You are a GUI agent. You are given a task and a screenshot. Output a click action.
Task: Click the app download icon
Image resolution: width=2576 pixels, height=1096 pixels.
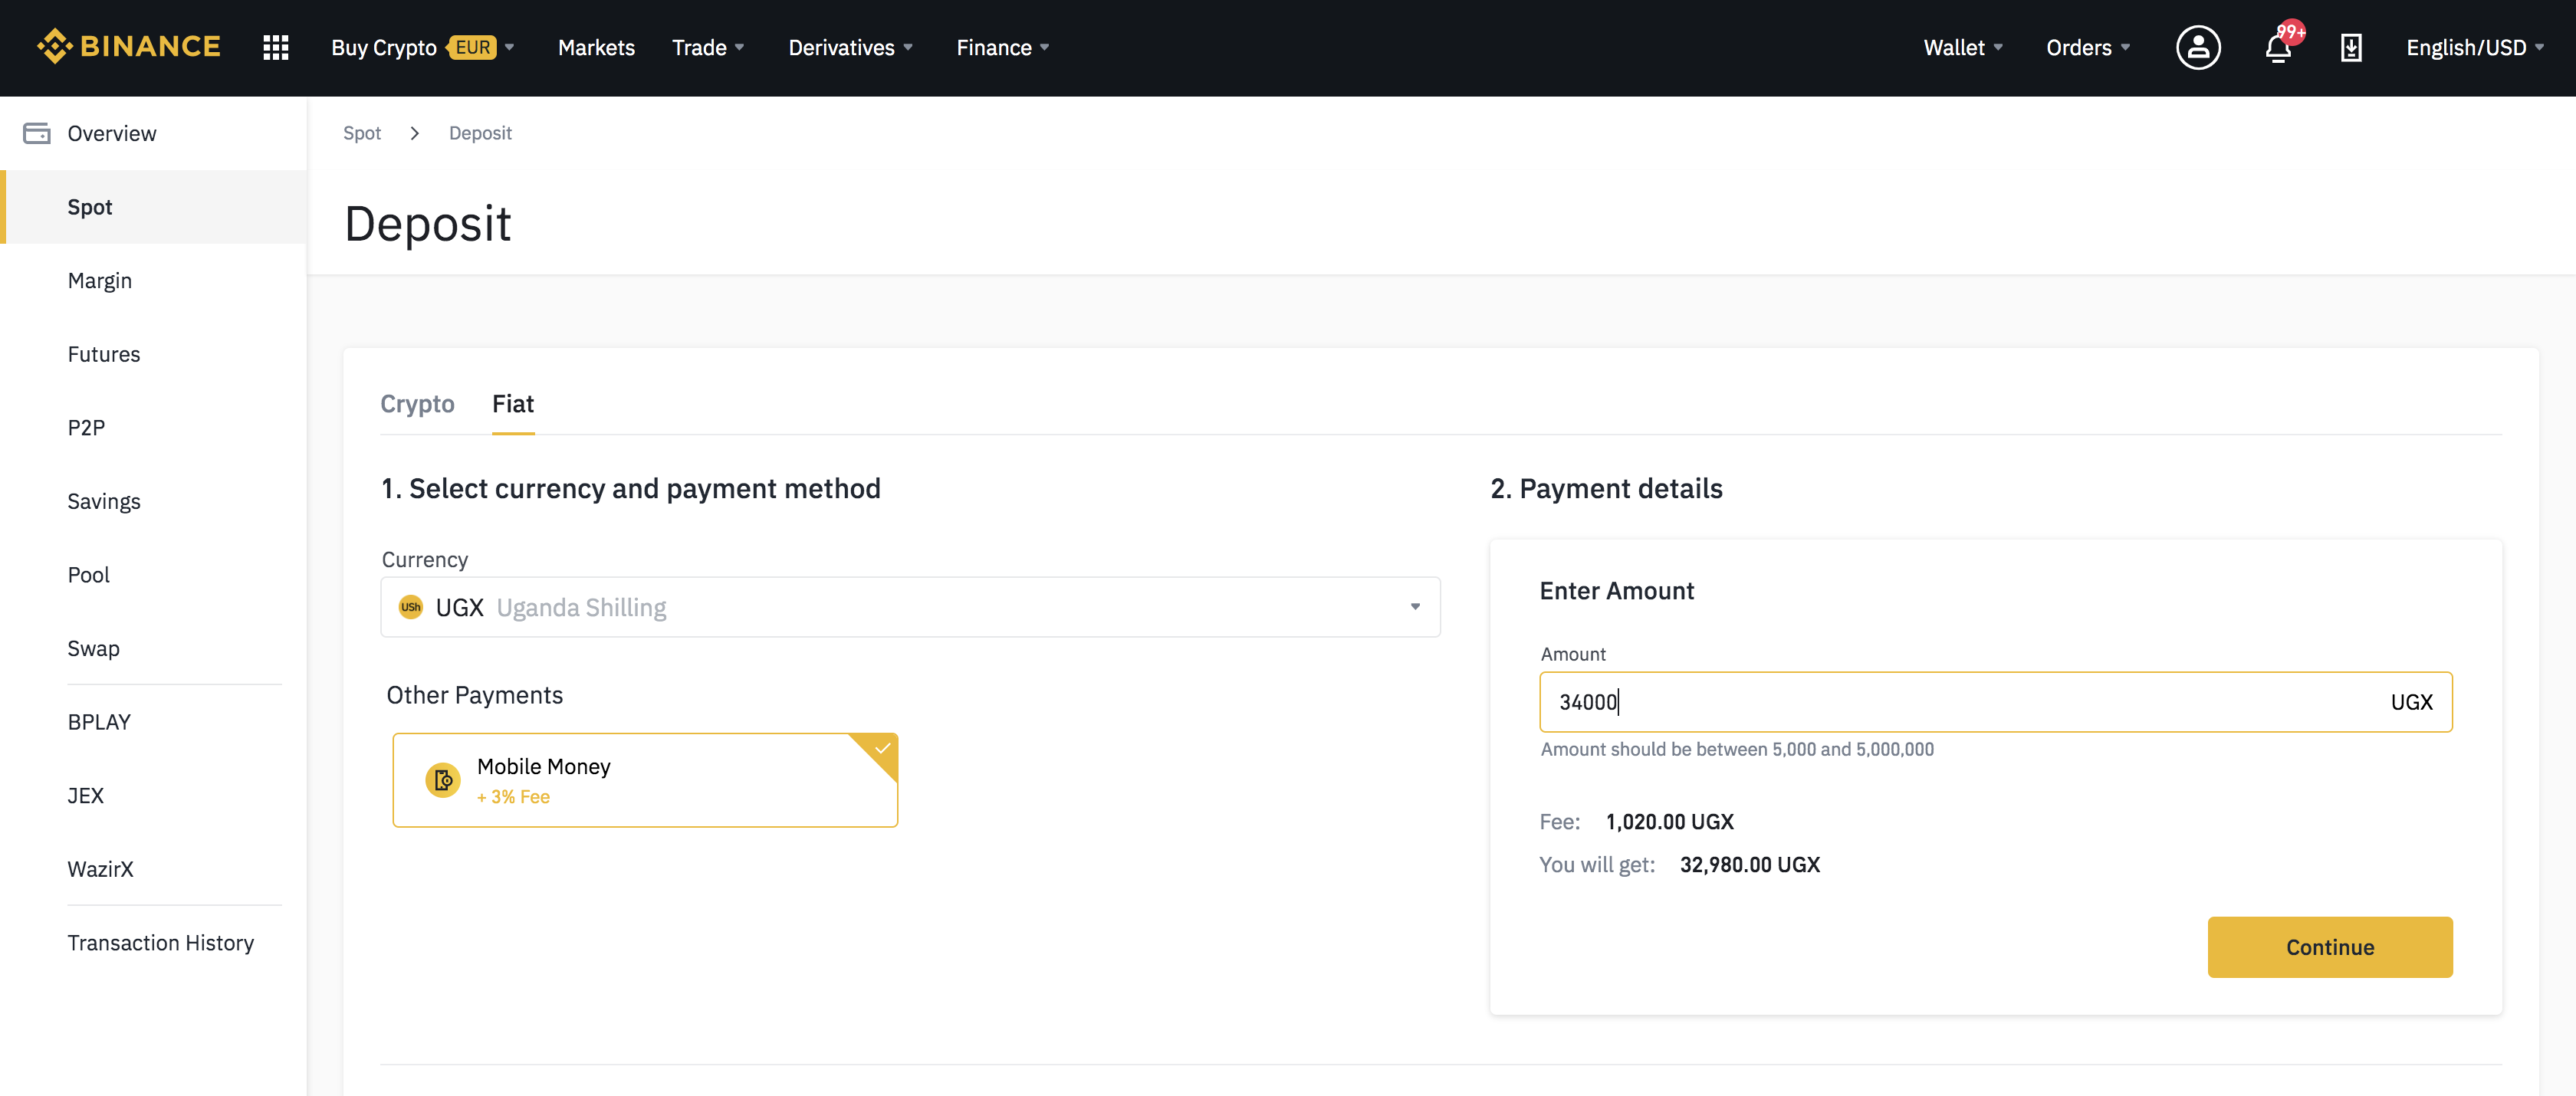point(2351,47)
